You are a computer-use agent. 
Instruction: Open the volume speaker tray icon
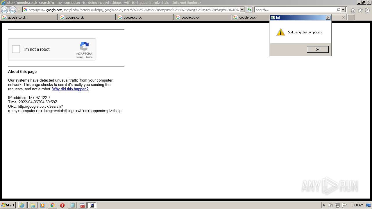pyautogui.click(x=330, y=205)
